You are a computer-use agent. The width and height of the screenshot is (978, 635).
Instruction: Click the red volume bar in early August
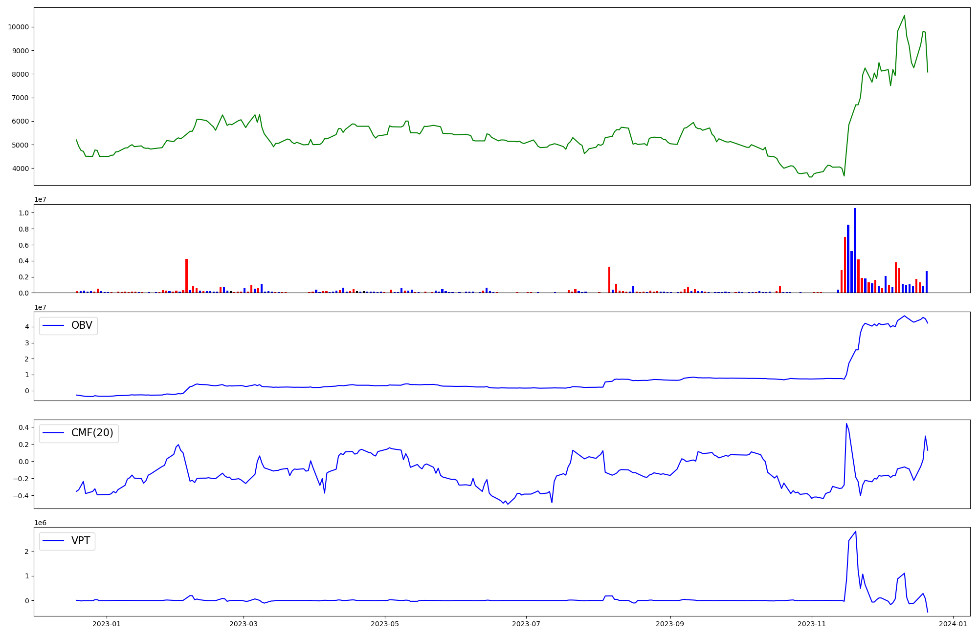coord(609,279)
